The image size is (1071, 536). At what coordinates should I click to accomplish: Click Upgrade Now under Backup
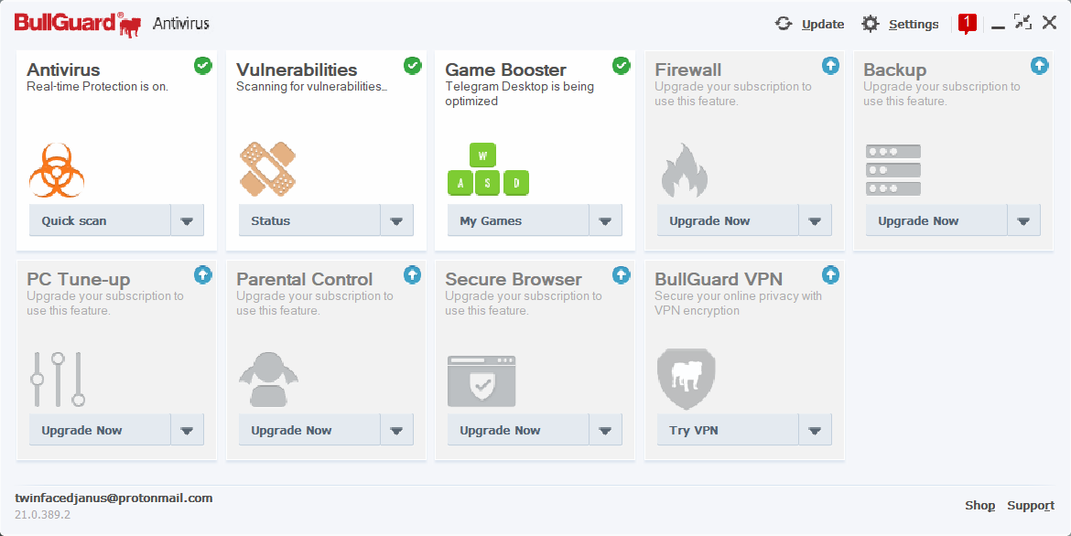click(936, 220)
